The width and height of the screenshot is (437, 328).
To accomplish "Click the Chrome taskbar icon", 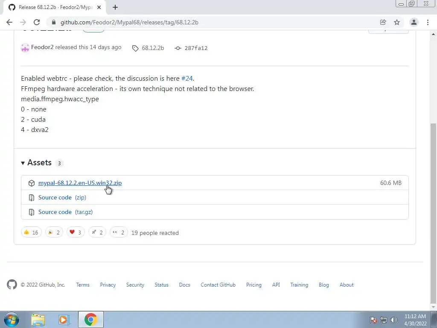I will pyautogui.click(x=90, y=319).
